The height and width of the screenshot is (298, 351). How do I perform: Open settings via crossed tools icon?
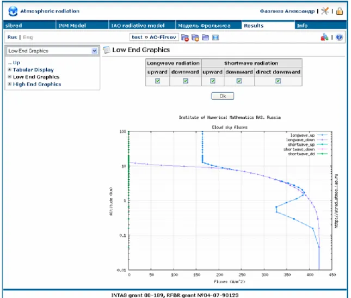(324, 11)
